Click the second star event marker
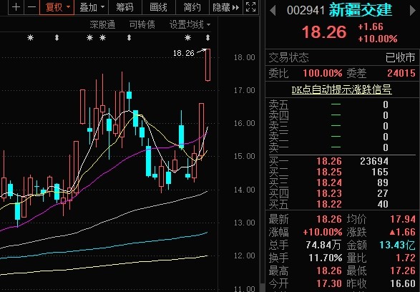Image resolution: width=420 pixels, height=292 pixels. click(x=89, y=38)
